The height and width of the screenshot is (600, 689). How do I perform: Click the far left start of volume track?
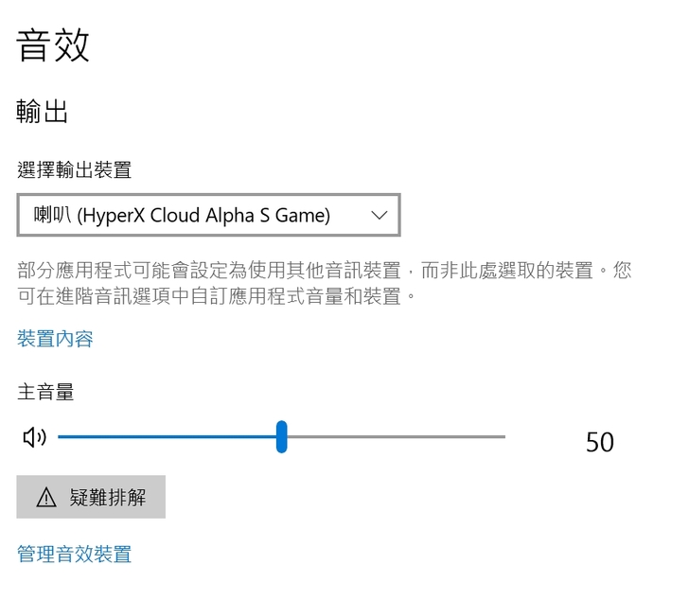pyautogui.click(x=61, y=437)
